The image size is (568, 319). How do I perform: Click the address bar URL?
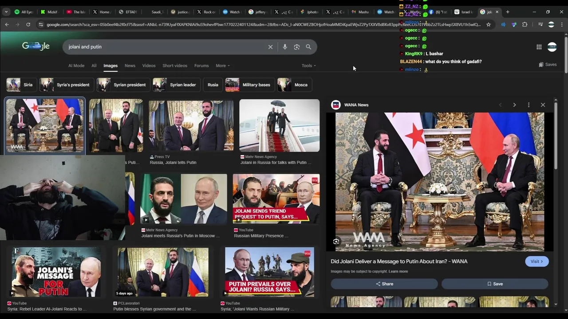click(263, 24)
